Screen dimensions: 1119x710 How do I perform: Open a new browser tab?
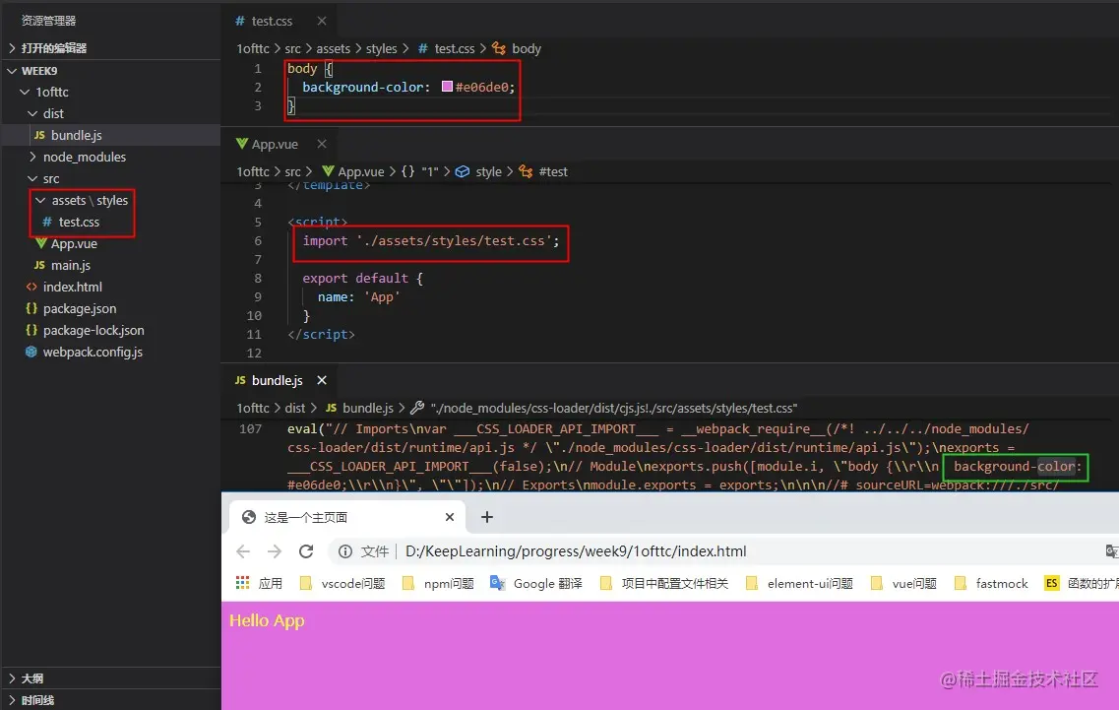pyautogui.click(x=487, y=517)
